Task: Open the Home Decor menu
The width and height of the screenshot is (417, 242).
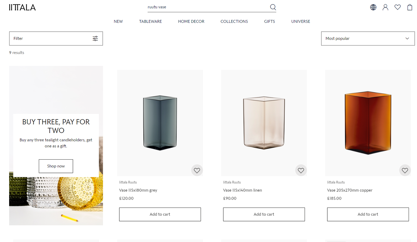Action: [191, 21]
